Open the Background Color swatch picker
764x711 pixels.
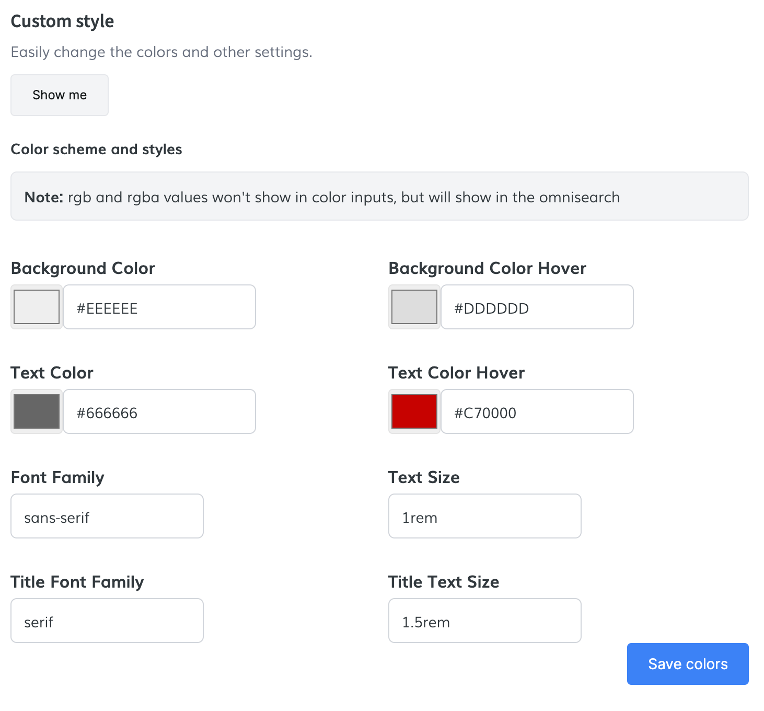pyautogui.click(x=37, y=307)
